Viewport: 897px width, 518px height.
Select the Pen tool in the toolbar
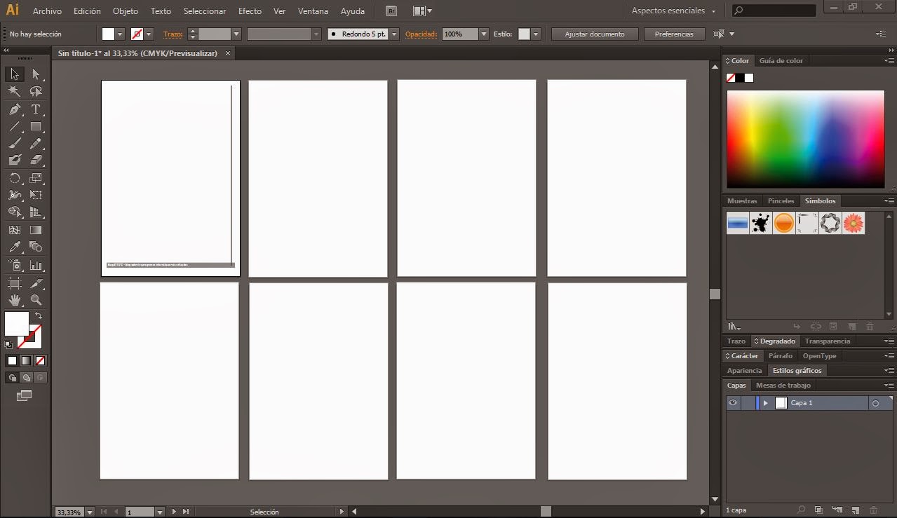(x=14, y=109)
